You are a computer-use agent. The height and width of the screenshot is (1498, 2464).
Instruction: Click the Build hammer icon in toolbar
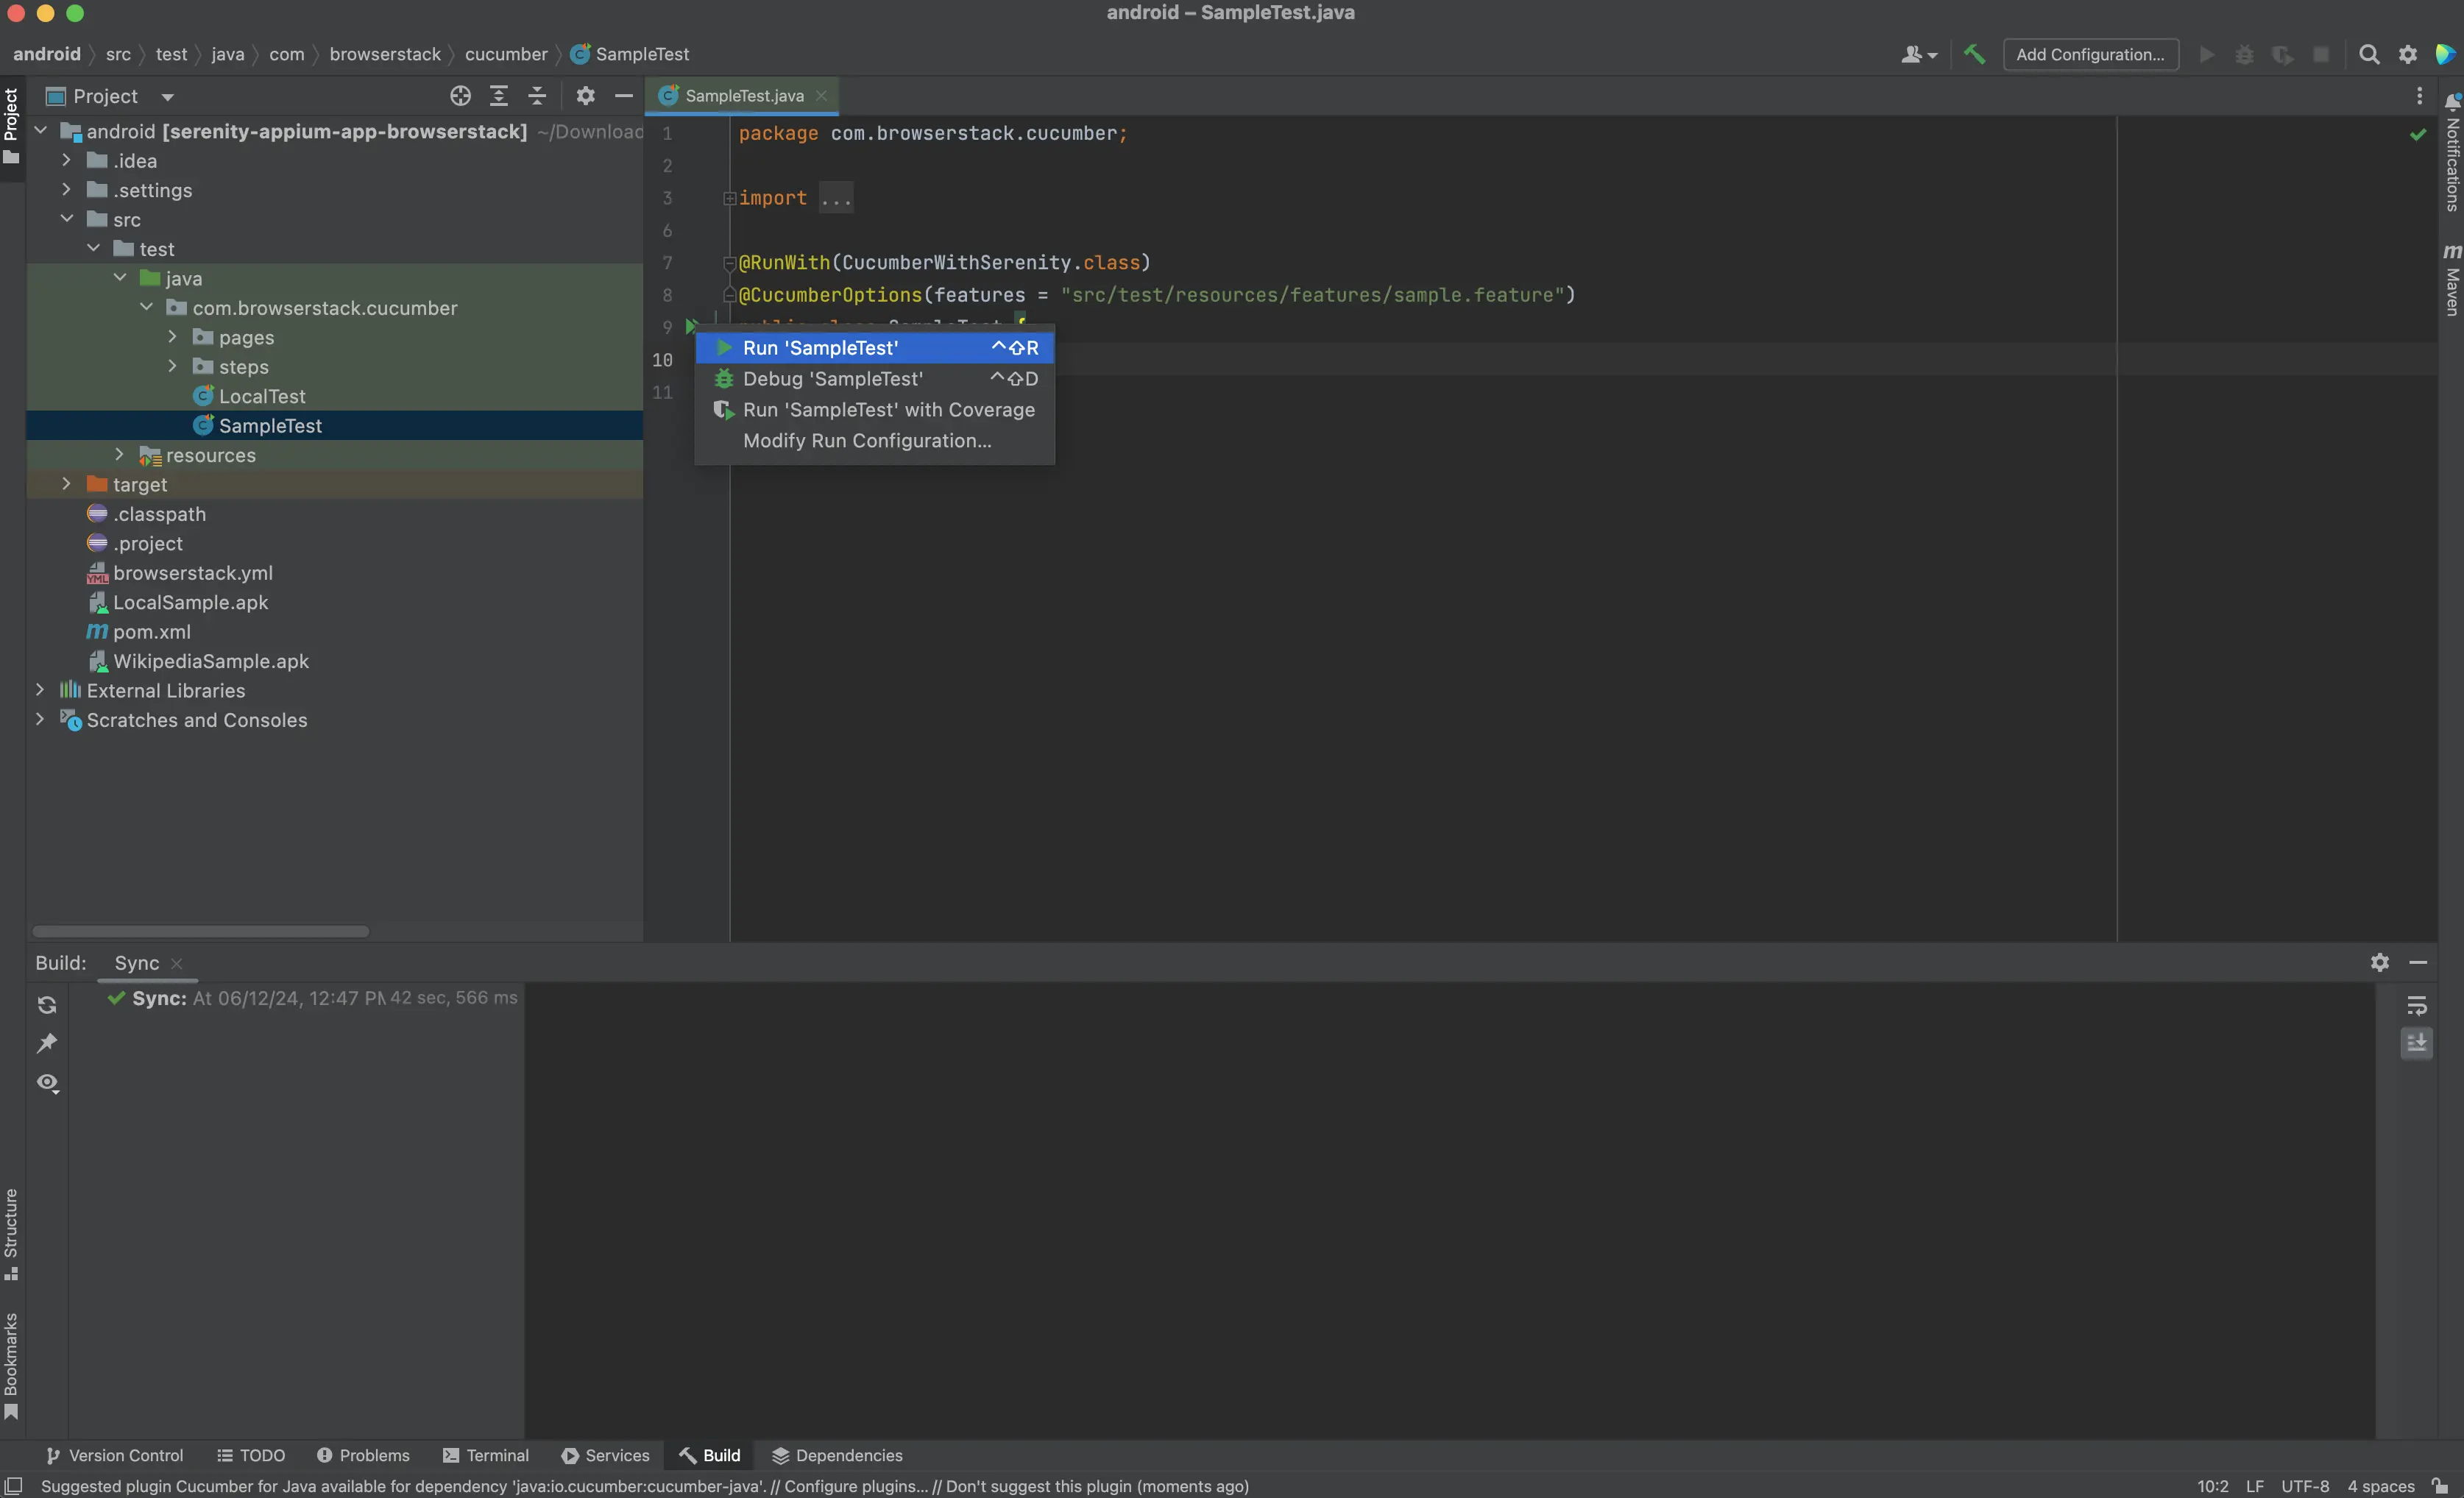[x=1973, y=54]
